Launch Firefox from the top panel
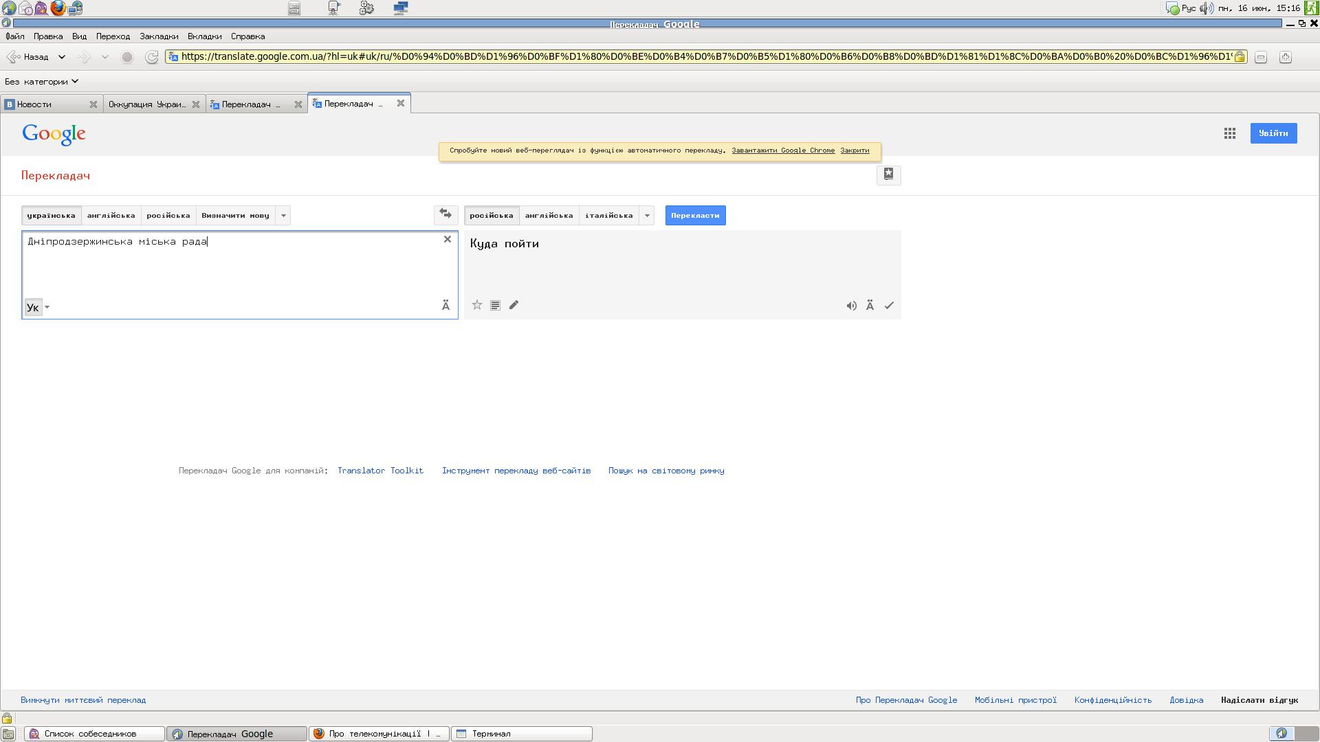This screenshot has height=742, width=1320. coord(58,8)
